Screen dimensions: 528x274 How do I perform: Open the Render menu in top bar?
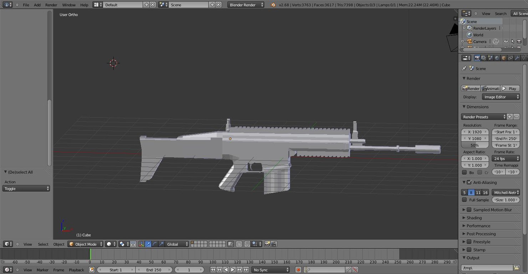(x=51, y=5)
